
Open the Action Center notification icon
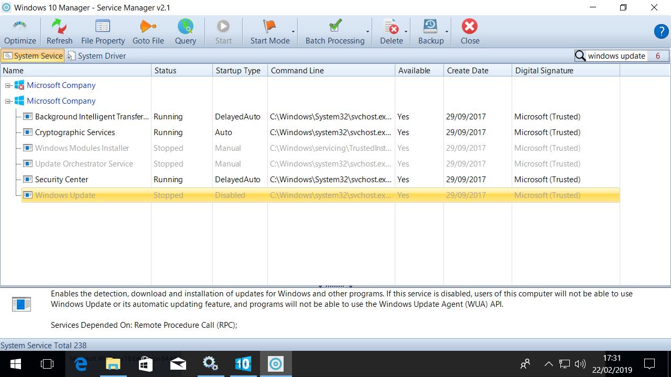tap(650, 364)
